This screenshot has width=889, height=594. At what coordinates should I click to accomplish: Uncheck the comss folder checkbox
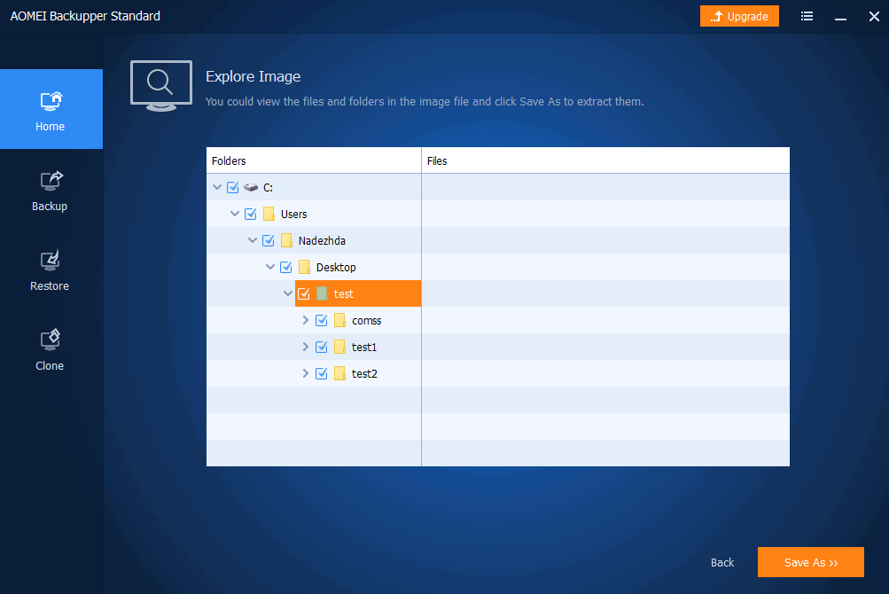(x=322, y=321)
